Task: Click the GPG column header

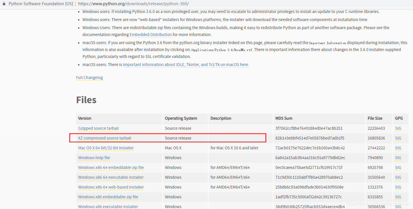Action: click(x=399, y=118)
